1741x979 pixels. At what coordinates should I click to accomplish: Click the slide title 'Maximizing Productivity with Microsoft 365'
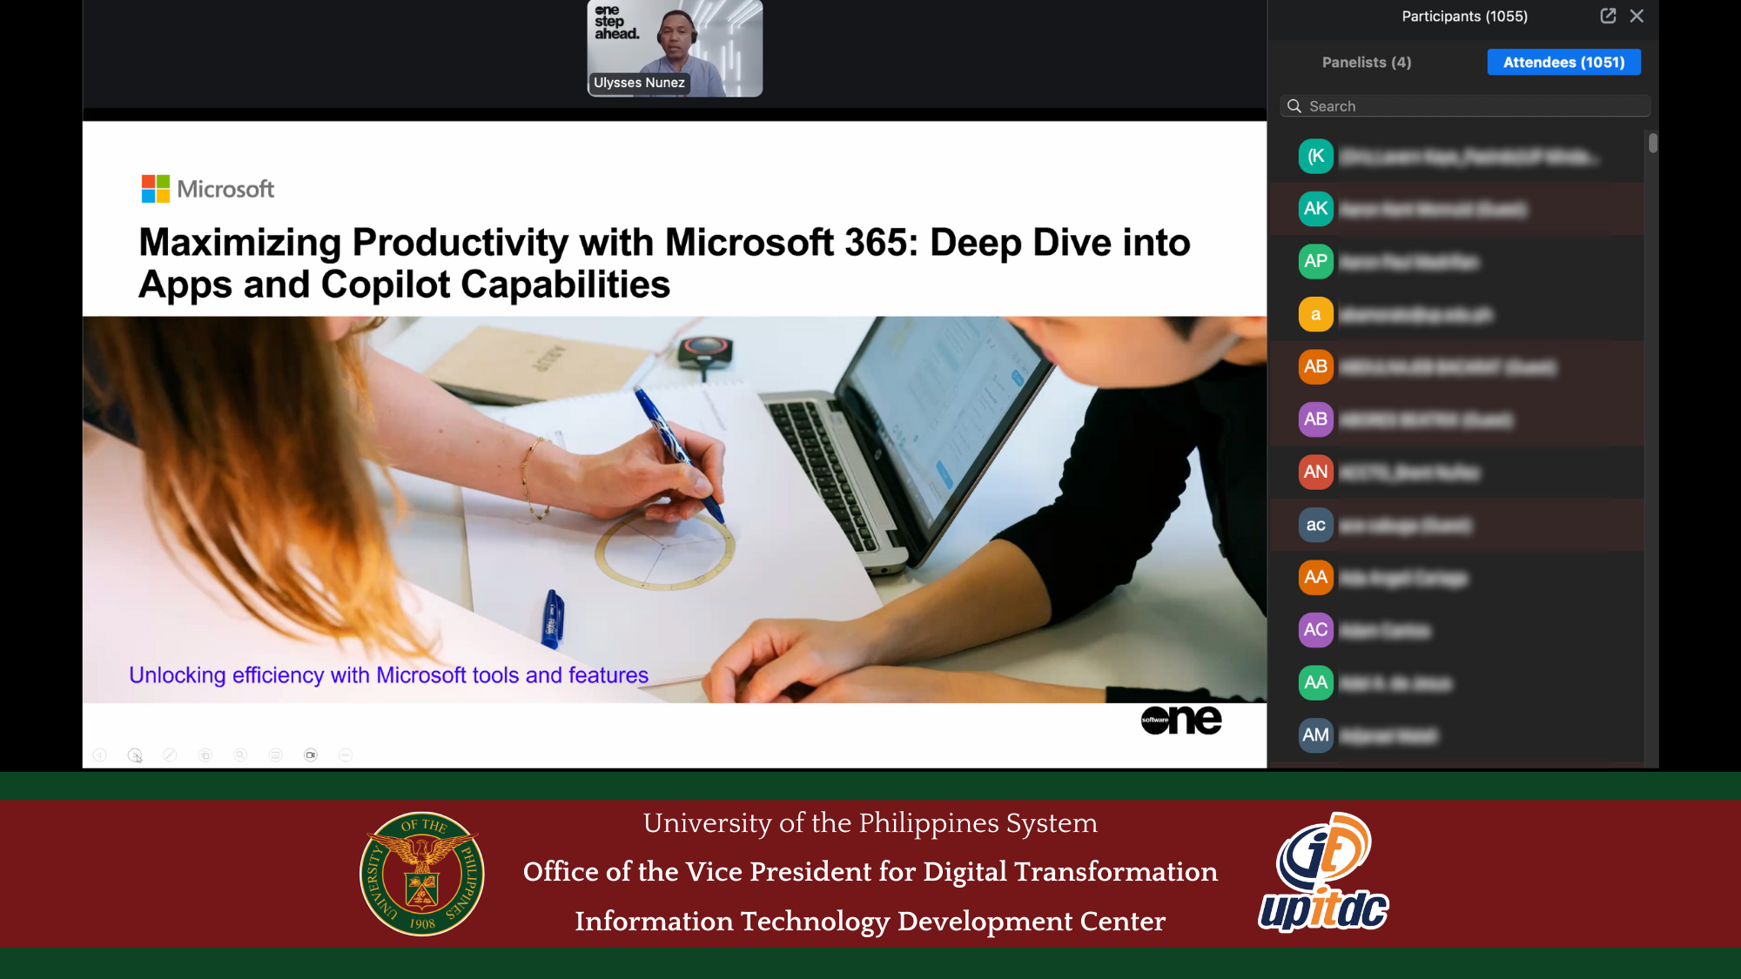pyautogui.click(x=664, y=264)
